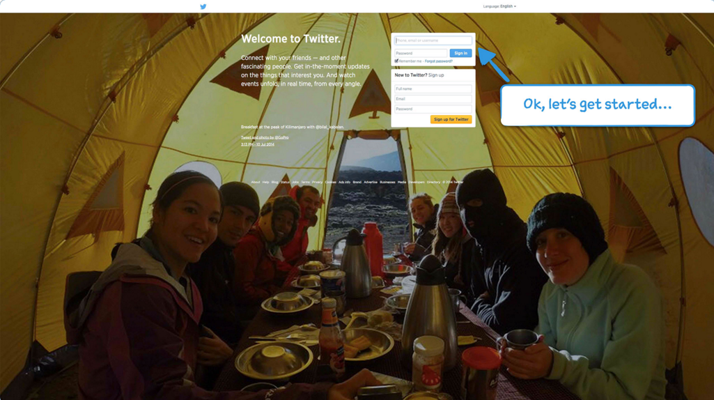Click the blue Sign in button
The image size is (714, 400).
pos(461,53)
